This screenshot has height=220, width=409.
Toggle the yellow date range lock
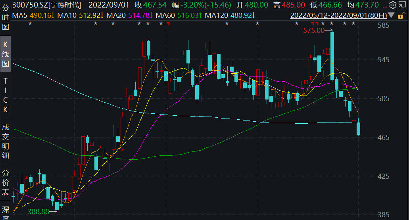401,15
